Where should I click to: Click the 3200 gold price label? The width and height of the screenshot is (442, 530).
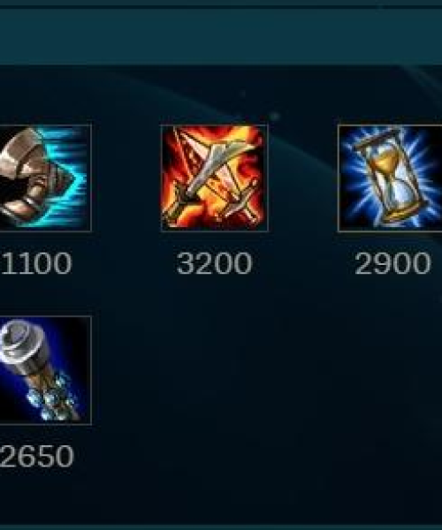point(214,263)
